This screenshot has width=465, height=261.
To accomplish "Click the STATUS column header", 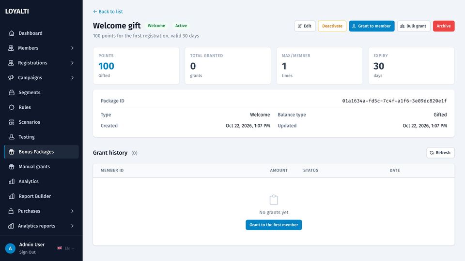I will pyautogui.click(x=310, y=171).
